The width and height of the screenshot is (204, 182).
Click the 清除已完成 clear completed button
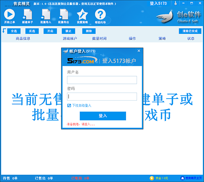pos(190,31)
